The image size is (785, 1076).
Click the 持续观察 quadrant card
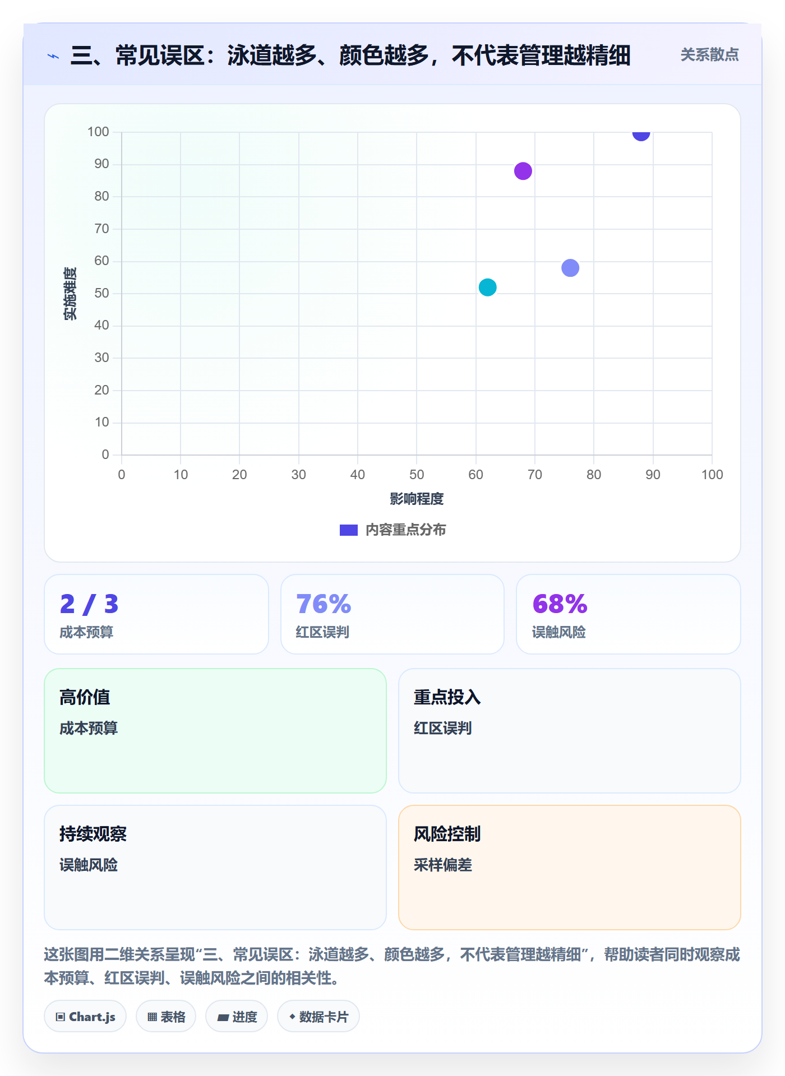coord(215,868)
